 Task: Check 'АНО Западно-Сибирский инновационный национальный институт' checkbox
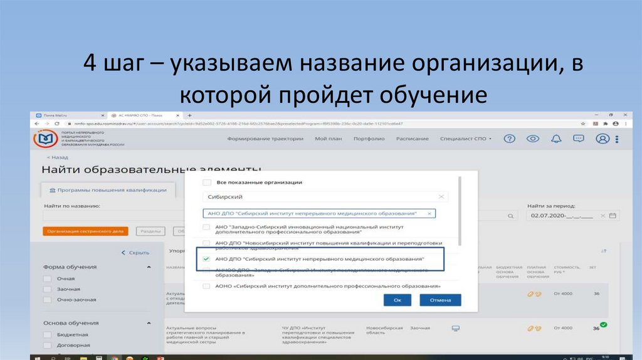pos(206,227)
